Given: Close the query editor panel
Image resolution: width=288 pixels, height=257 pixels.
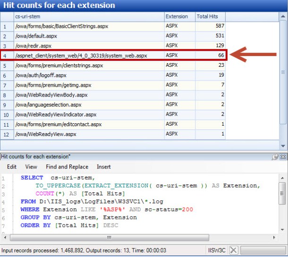Looking at the screenshot, I should pos(283,157).
